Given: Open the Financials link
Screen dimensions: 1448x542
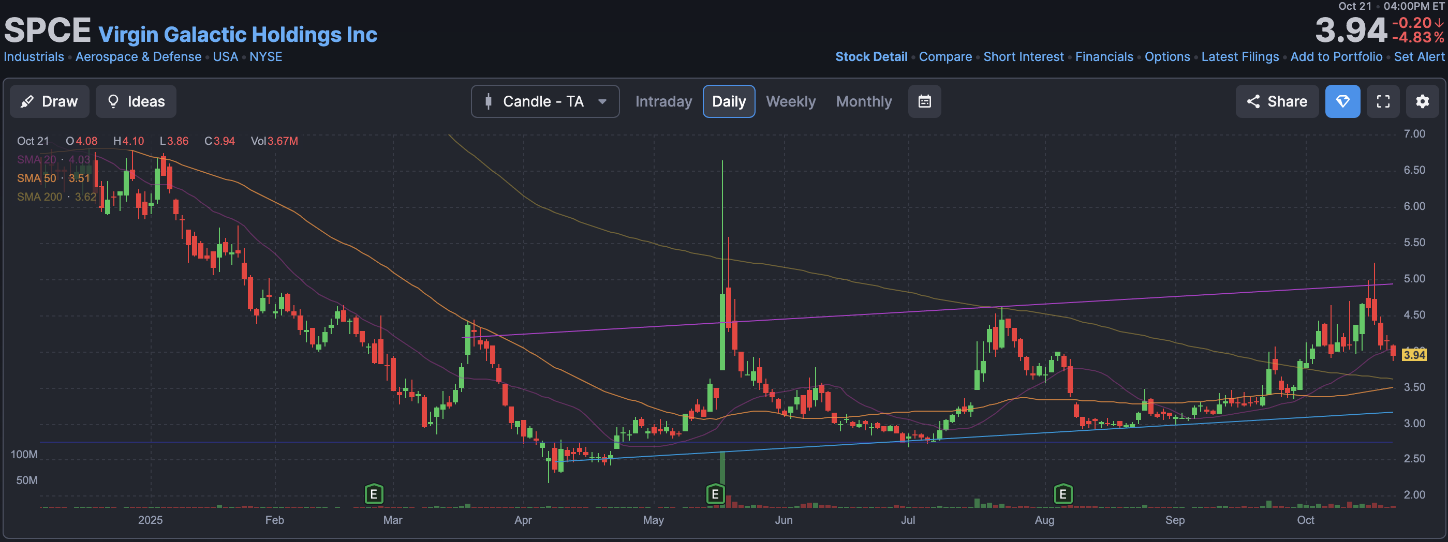Looking at the screenshot, I should click(1104, 57).
